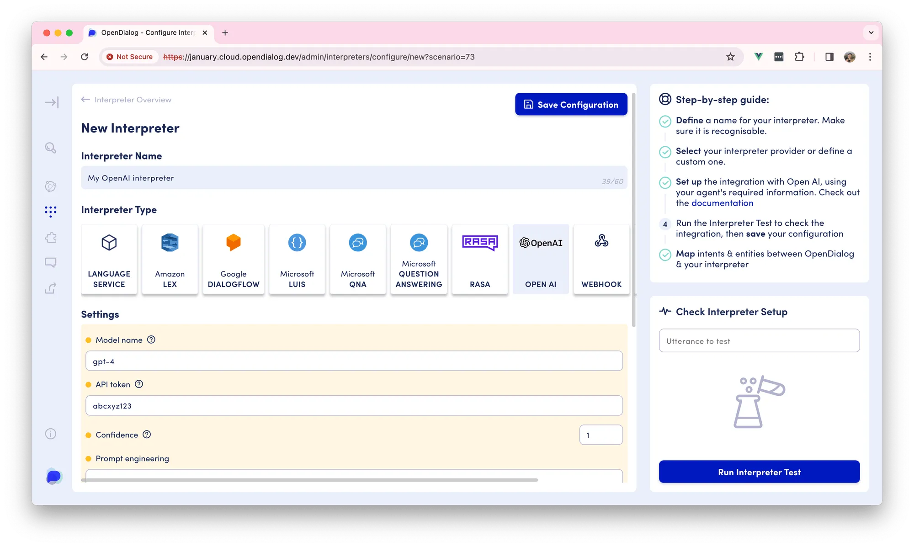The width and height of the screenshot is (914, 547).
Task: Show help for the Model name setting
Action: point(151,340)
